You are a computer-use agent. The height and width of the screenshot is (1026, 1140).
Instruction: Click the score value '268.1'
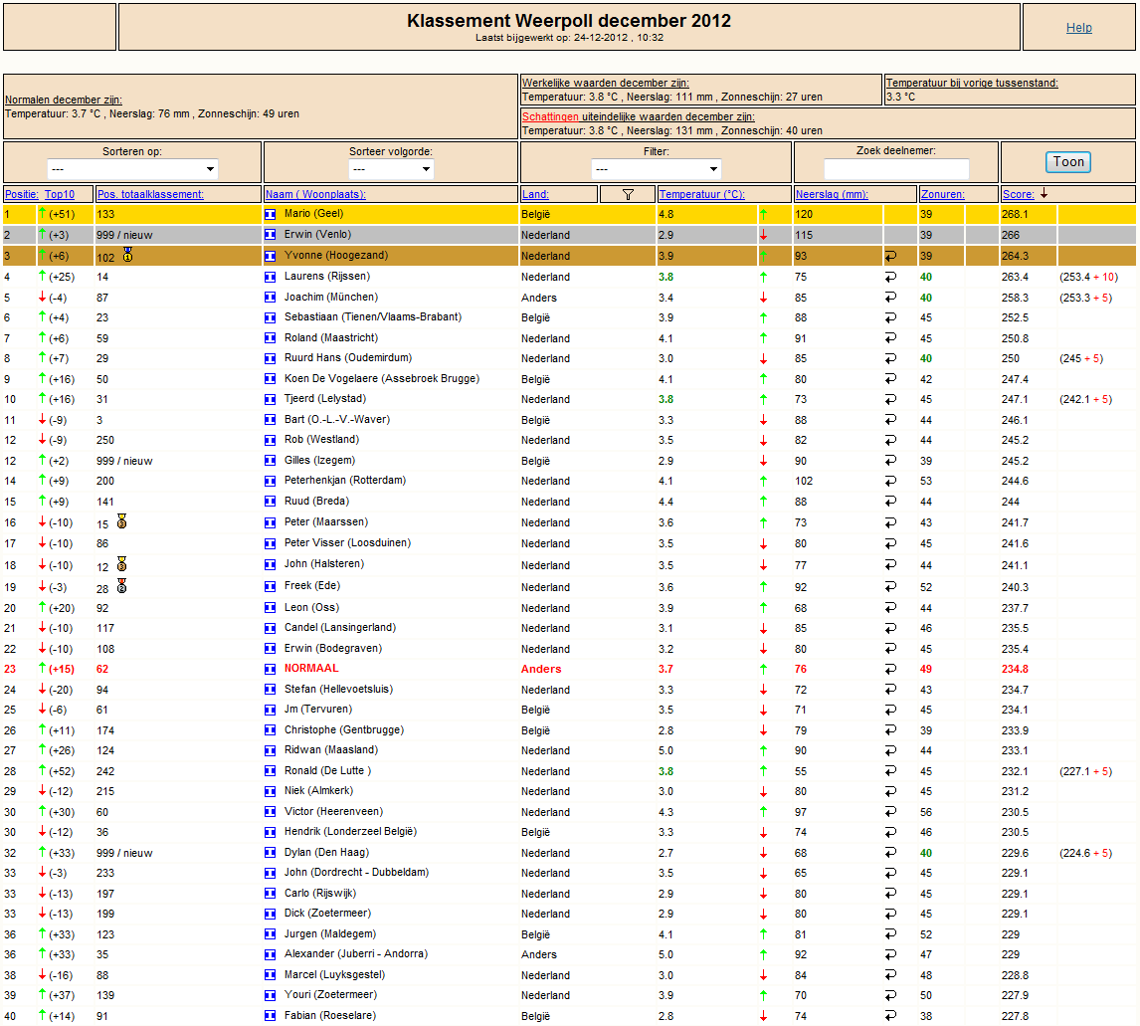click(1015, 214)
